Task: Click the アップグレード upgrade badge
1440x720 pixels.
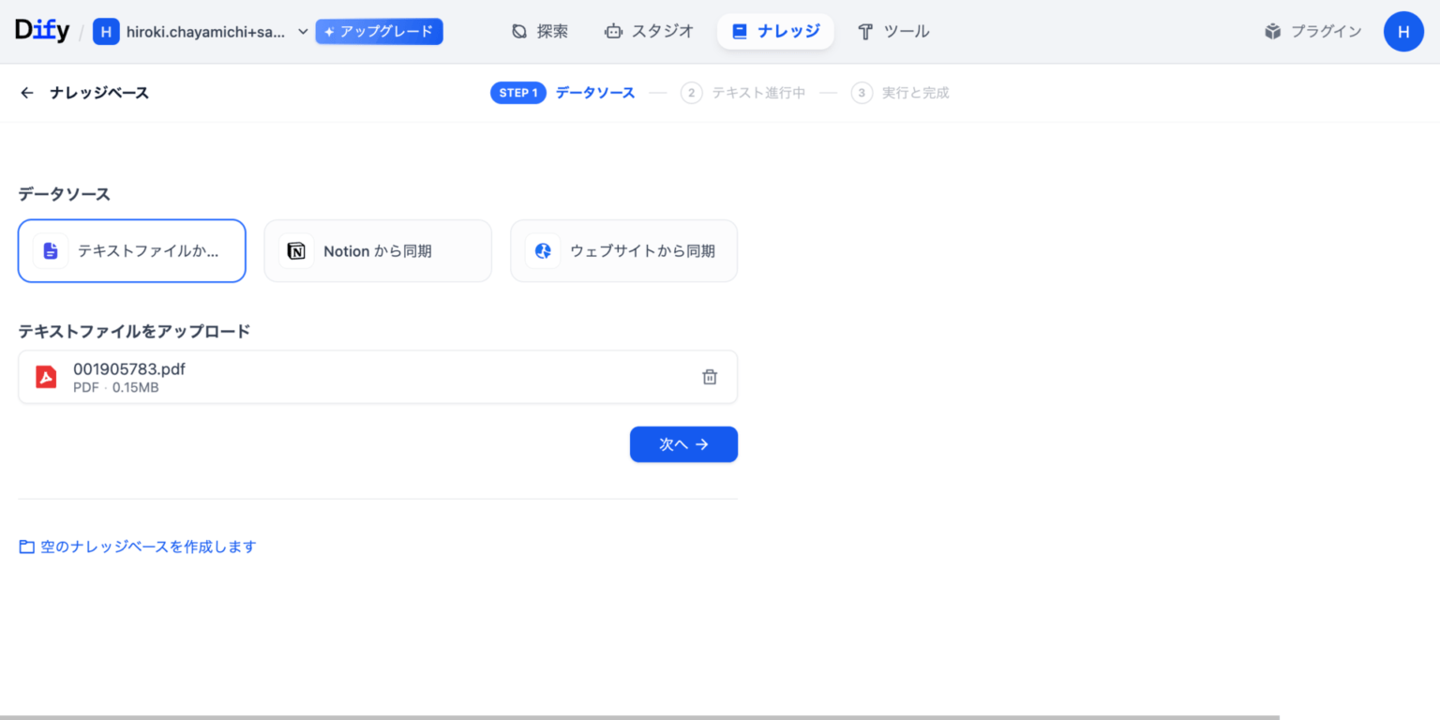Action: click(x=379, y=31)
